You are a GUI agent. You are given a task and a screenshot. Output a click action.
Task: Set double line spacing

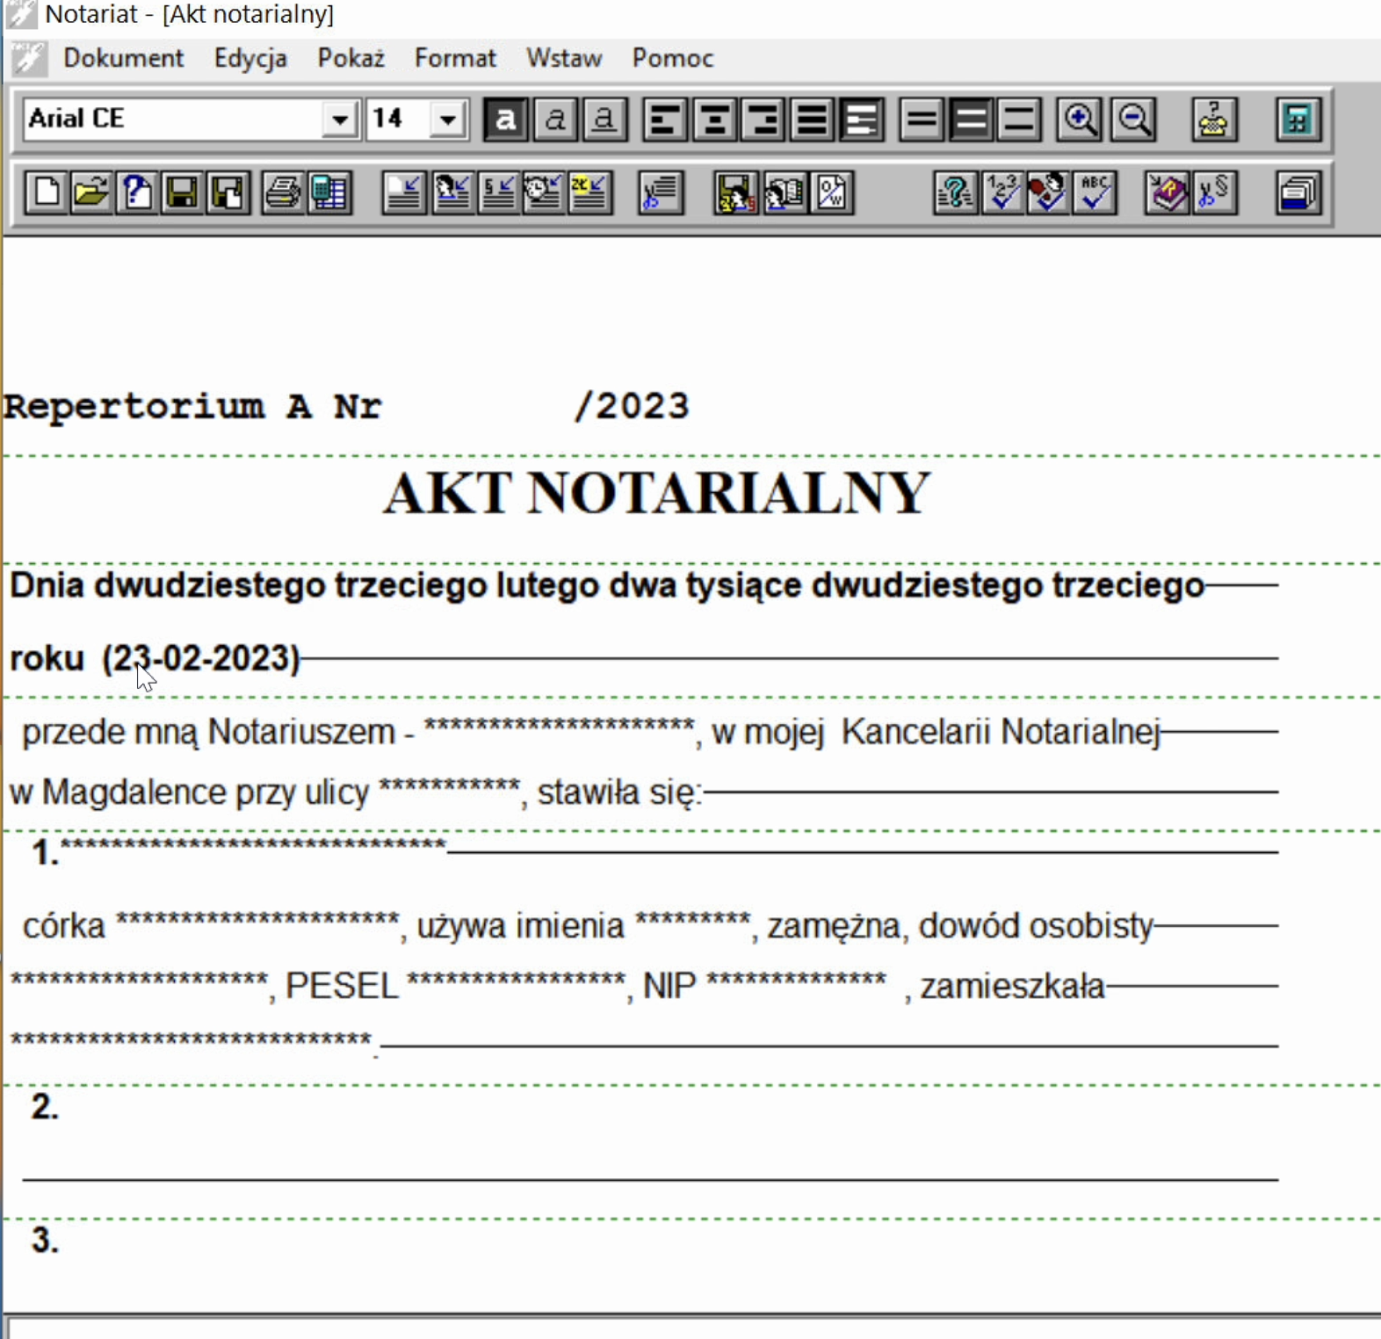click(x=1019, y=119)
